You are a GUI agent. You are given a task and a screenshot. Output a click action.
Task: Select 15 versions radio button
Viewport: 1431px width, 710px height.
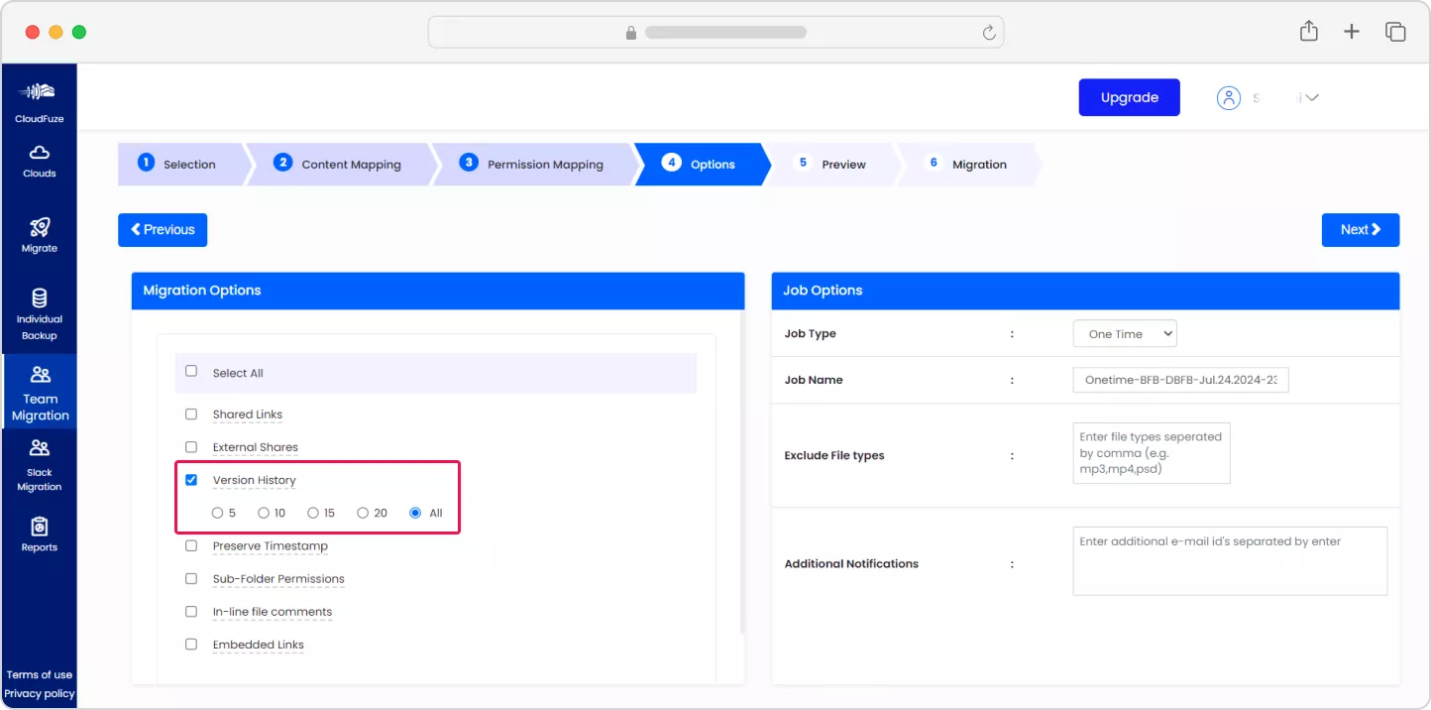point(313,513)
